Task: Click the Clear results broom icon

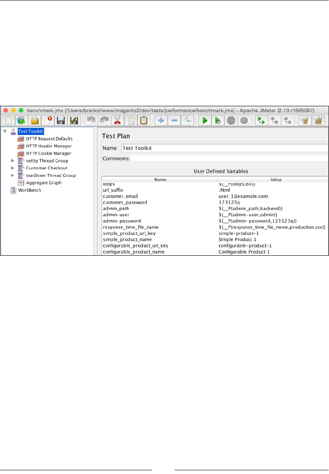Action: point(305,120)
